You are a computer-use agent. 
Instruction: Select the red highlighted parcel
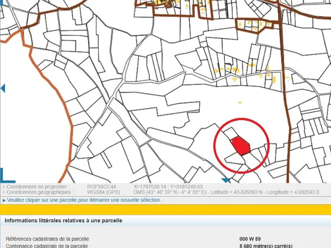(241, 145)
